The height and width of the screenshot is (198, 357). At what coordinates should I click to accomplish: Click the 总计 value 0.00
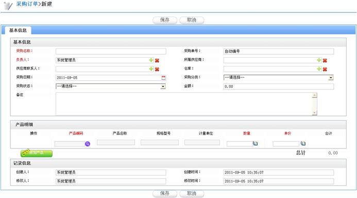point(333,153)
